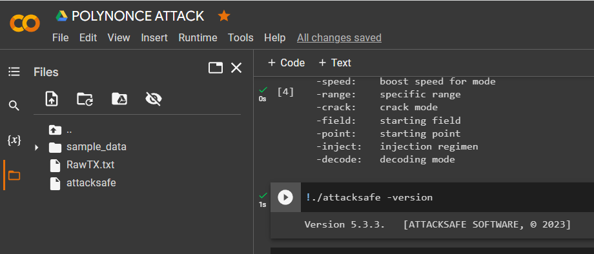Click the -speed: boost speed output line
This screenshot has width=594, height=254.
point(406,81)
